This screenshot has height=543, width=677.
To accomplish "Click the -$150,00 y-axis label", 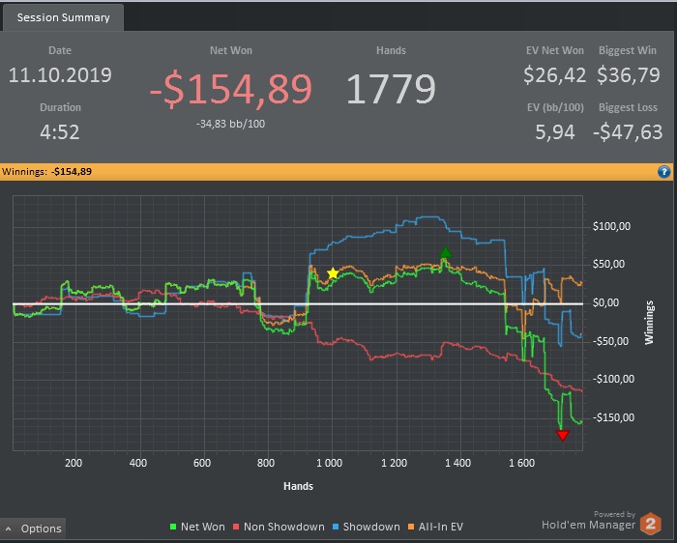I will tap(613, 417).
